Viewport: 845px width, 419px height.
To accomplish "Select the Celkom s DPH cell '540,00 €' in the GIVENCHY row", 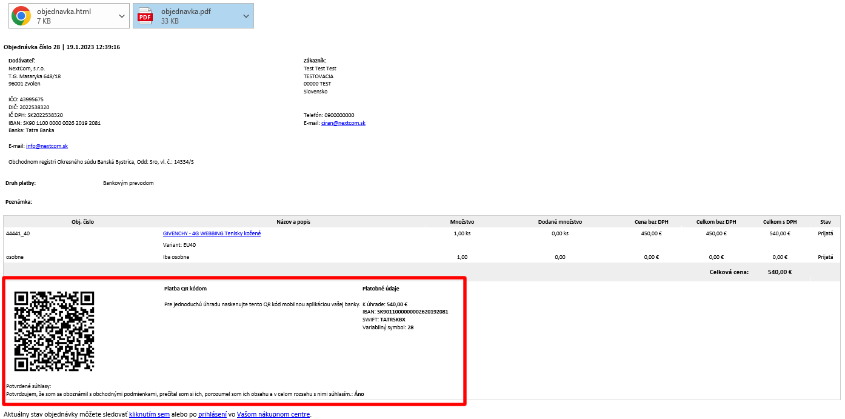I will 780,233.
